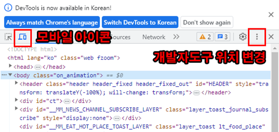The width and height of the screenshot is (279, 132).
Task: Open the three-dot actions beside the body row
Action: click(4, 75)
